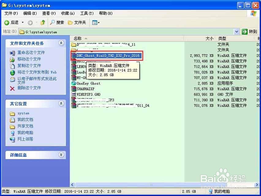
Task: Click the status bar 2.85 GB size
Action: coord(189,191)
